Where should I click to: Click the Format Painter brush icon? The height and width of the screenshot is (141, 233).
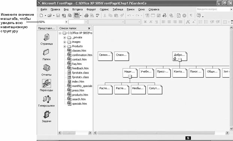coord(122,15)
